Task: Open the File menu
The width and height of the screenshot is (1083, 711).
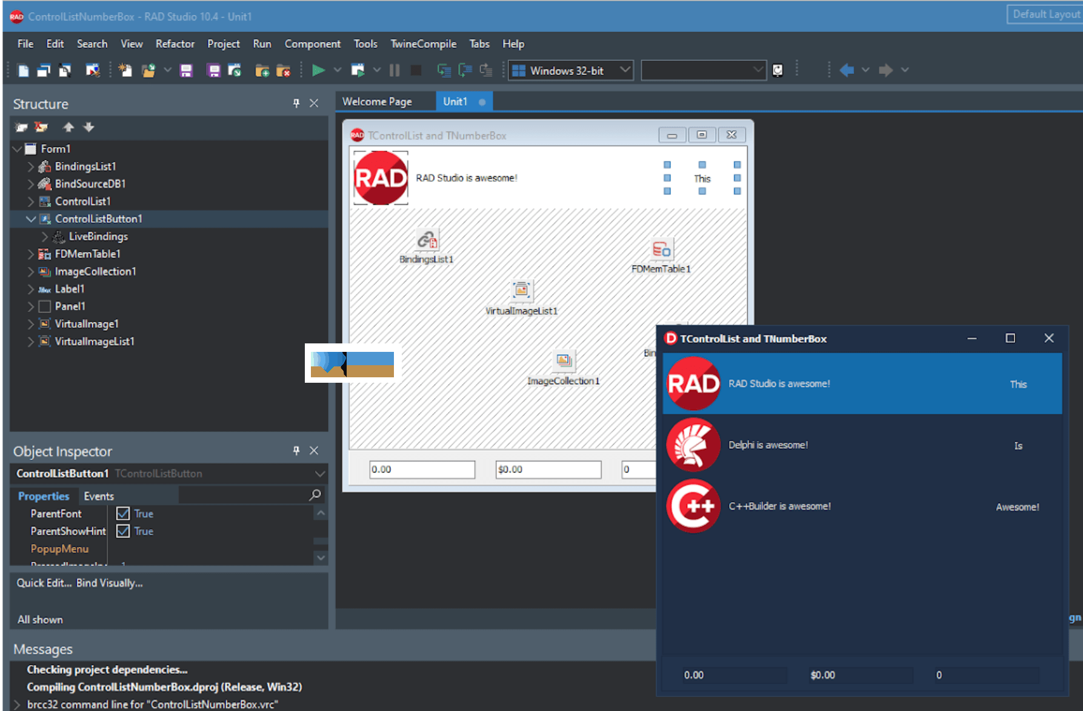Action: 25,44
